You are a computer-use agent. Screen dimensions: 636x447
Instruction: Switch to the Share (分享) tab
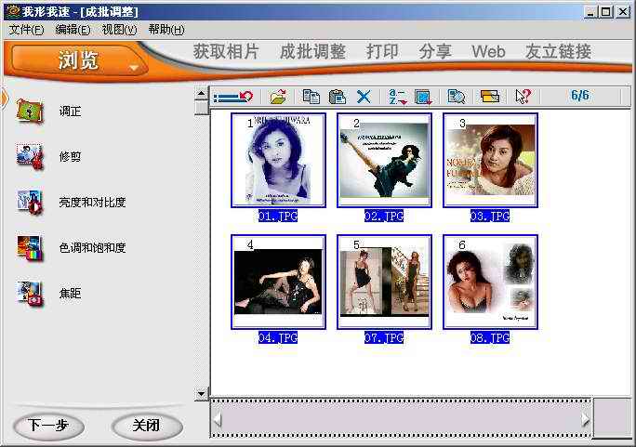pyautogui.click(x=435, y=51)
